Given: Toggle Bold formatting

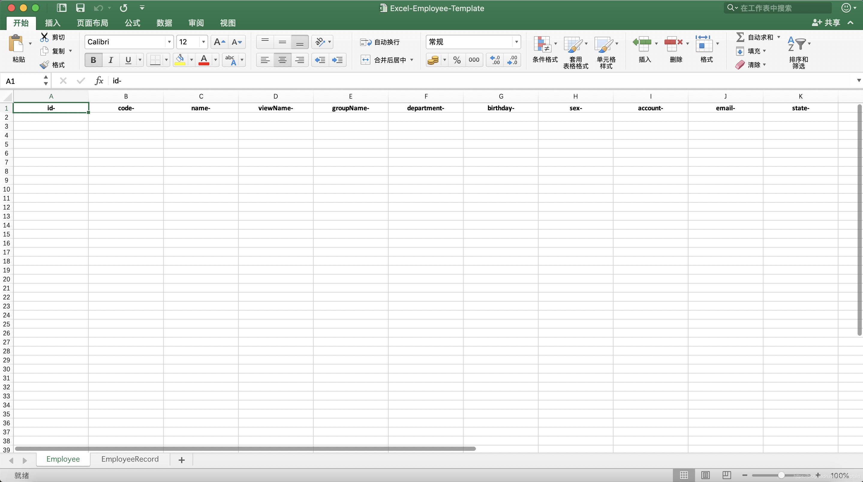Looking at the screenshot, I should coord(94,60).
